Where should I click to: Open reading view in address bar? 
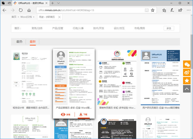tap(147, 10)
